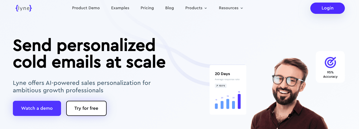Click the chart bar labeled 24
Image resolution: width=359 pixels, height=129 pixels.
pos(228,104)
